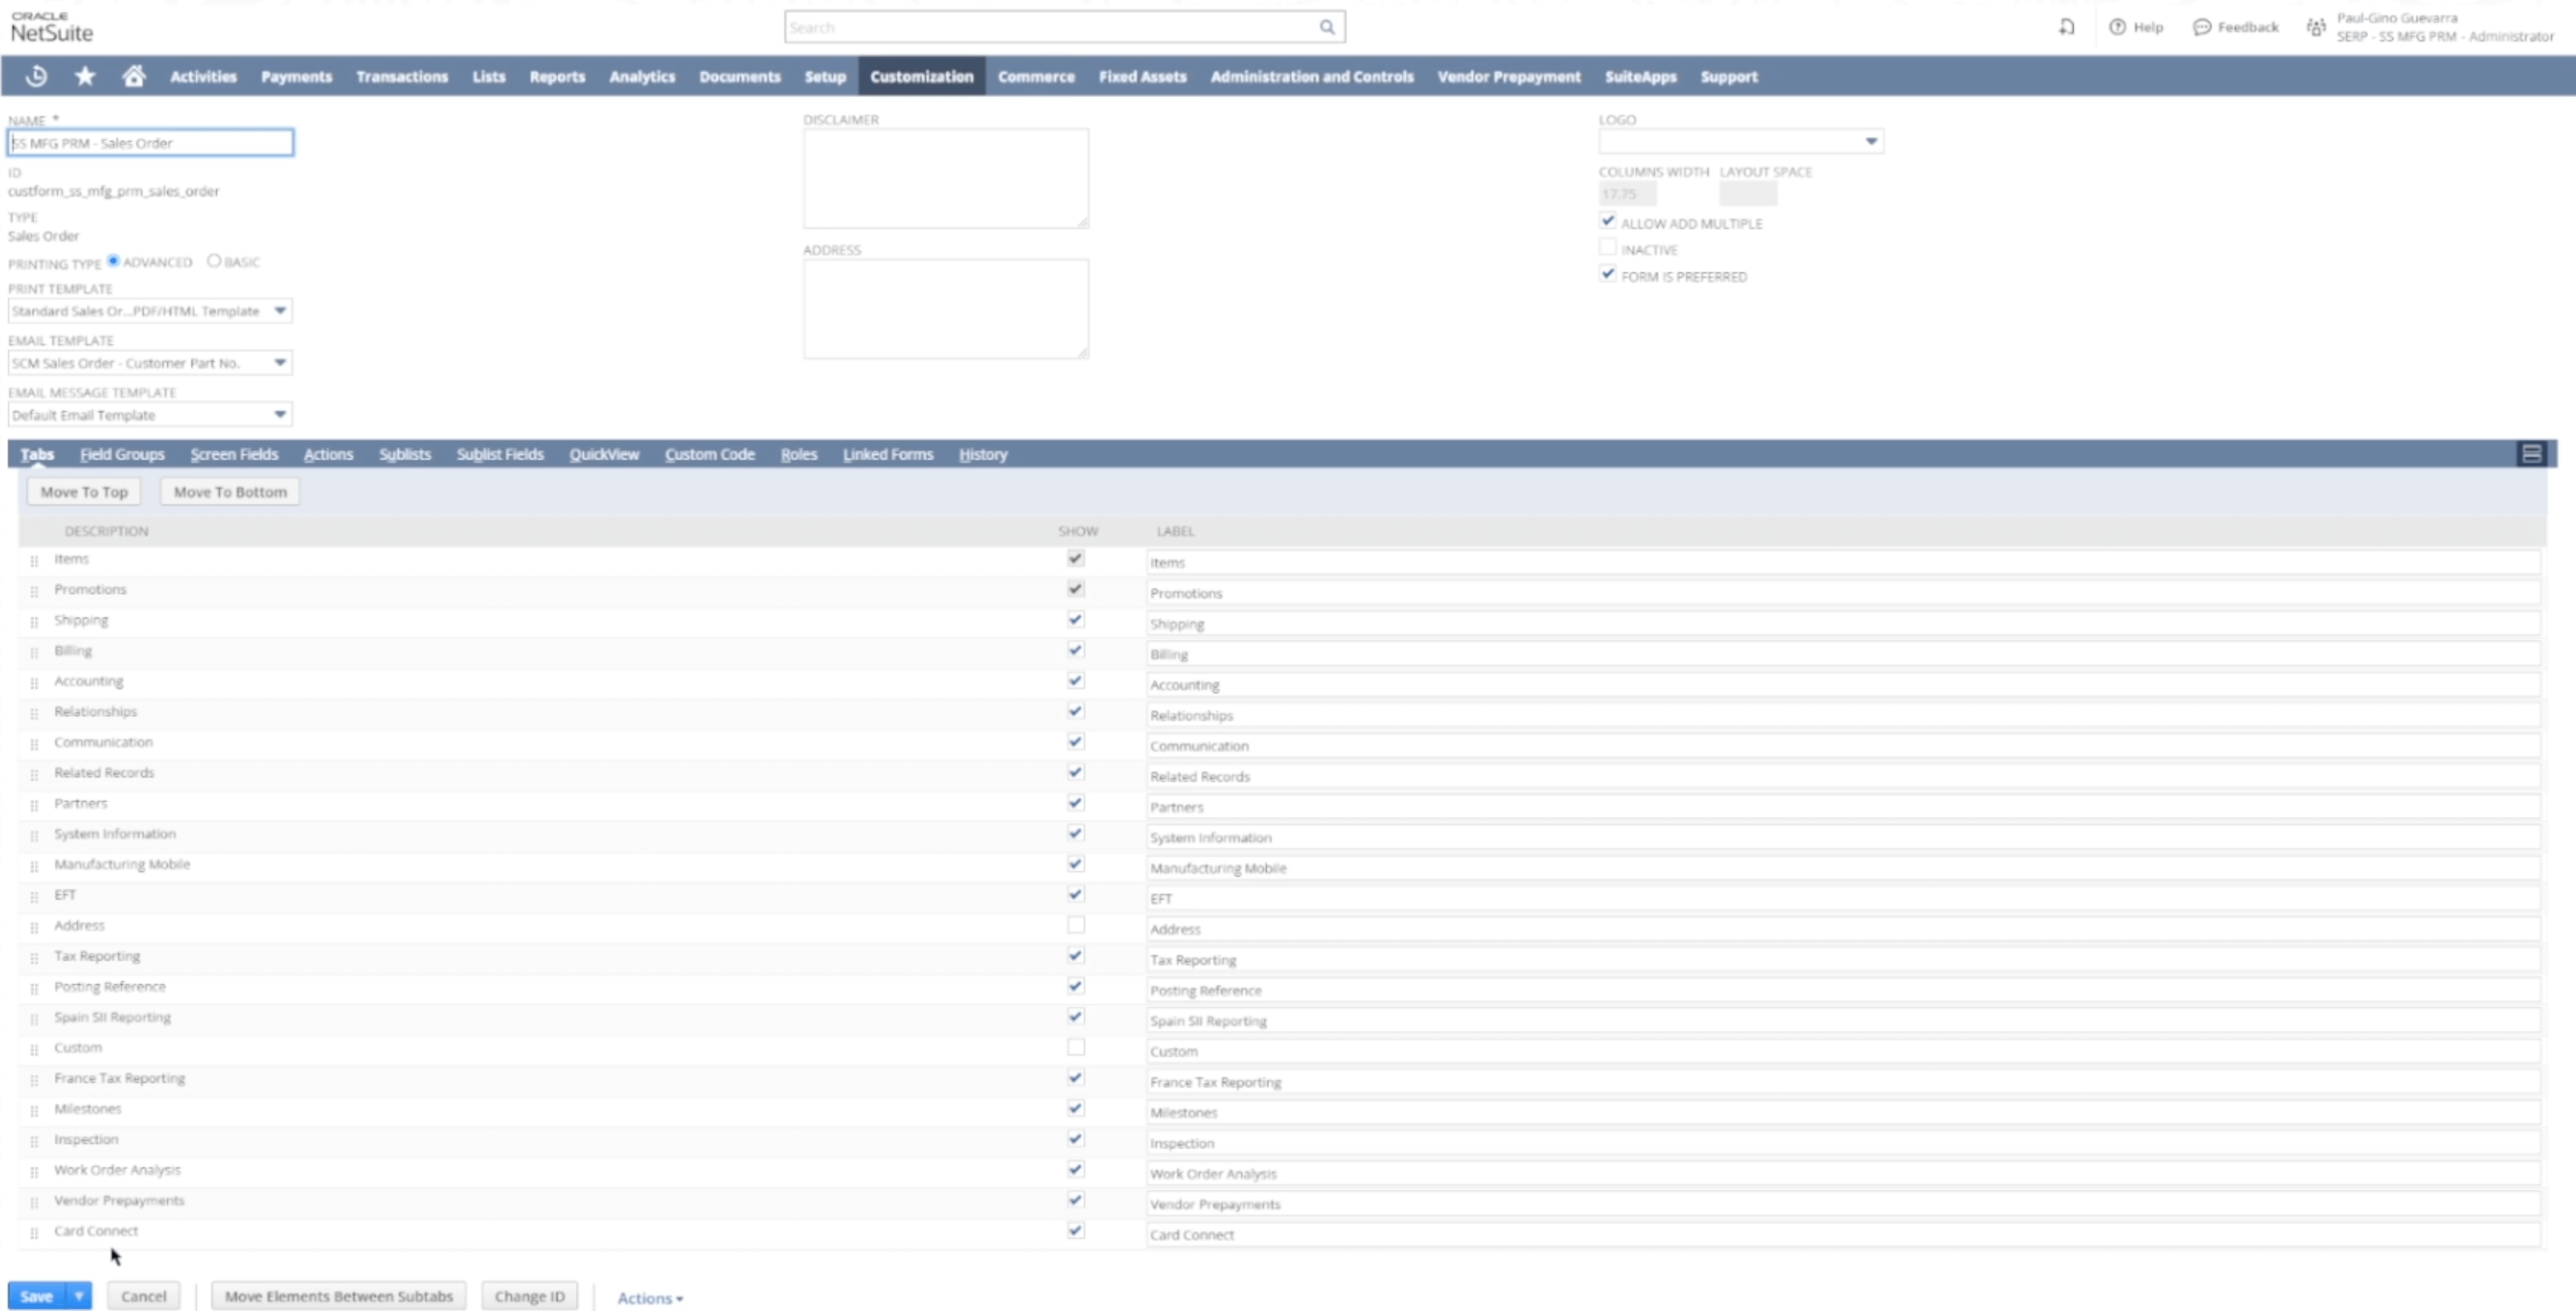Image resolution: width=2576 pixels, height=1311 pixels.
Task: Click the change roles user icon
Action: pyautogui.click(x=2315, y=27)
